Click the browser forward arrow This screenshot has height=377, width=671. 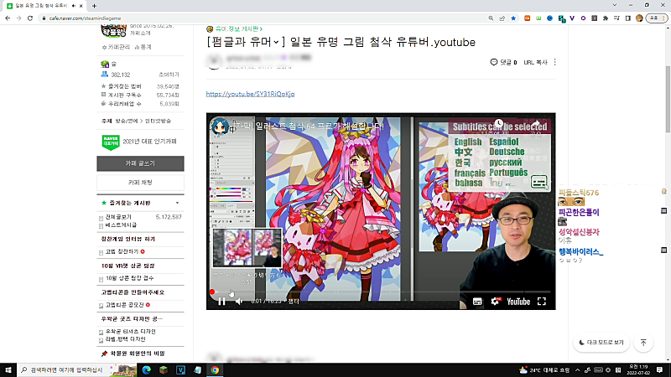point(18,18)
